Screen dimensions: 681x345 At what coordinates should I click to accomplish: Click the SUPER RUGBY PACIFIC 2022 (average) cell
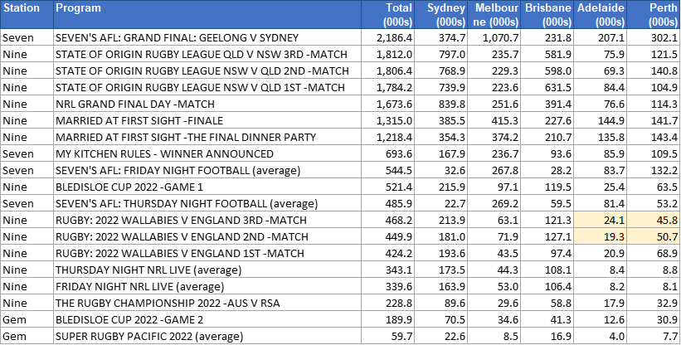click(207, 337)
